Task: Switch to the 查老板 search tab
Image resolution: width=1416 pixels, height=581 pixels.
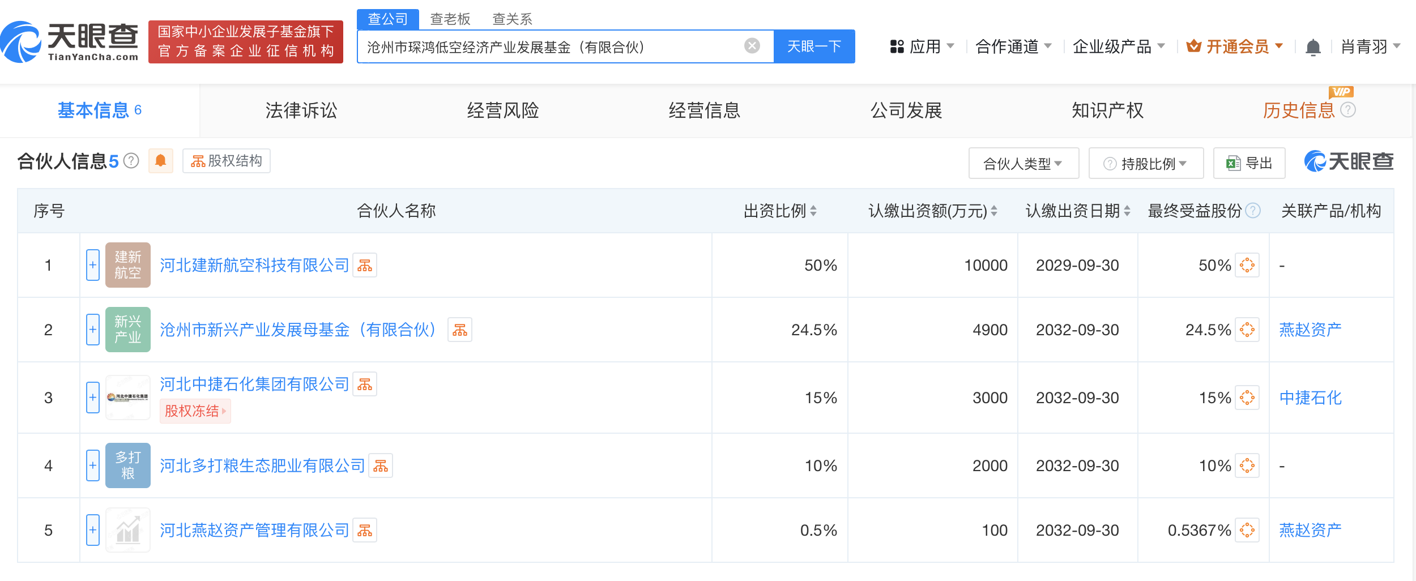Action: tap(450, 19)
